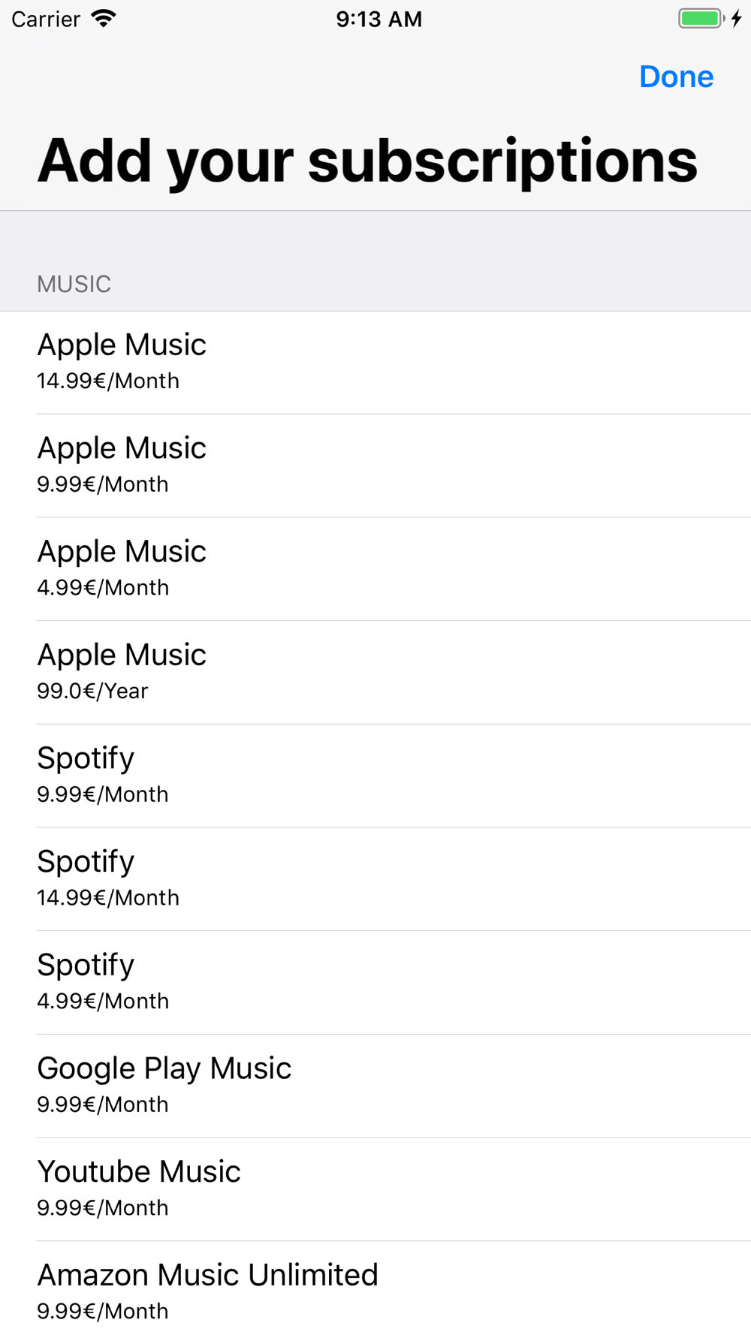
Task: Tap the Google Play Music 9.99€/Month price
Action: [x=103, y=1104]
